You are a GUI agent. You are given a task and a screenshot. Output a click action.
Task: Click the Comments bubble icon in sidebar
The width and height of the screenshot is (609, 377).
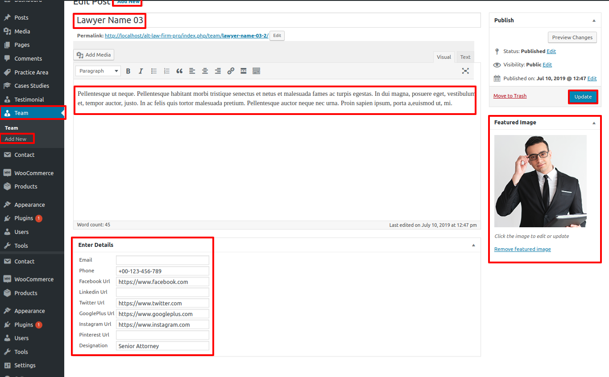pyautogui.click(x=7, y=58)
